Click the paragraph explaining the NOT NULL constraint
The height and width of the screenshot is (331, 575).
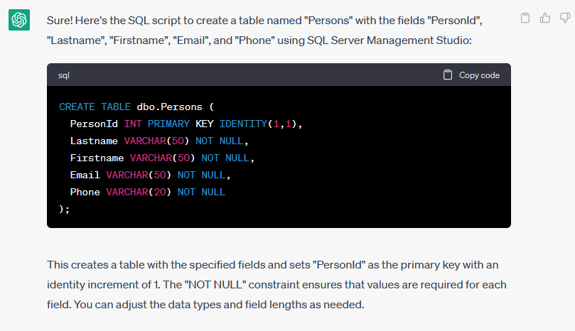click(277, 284)
